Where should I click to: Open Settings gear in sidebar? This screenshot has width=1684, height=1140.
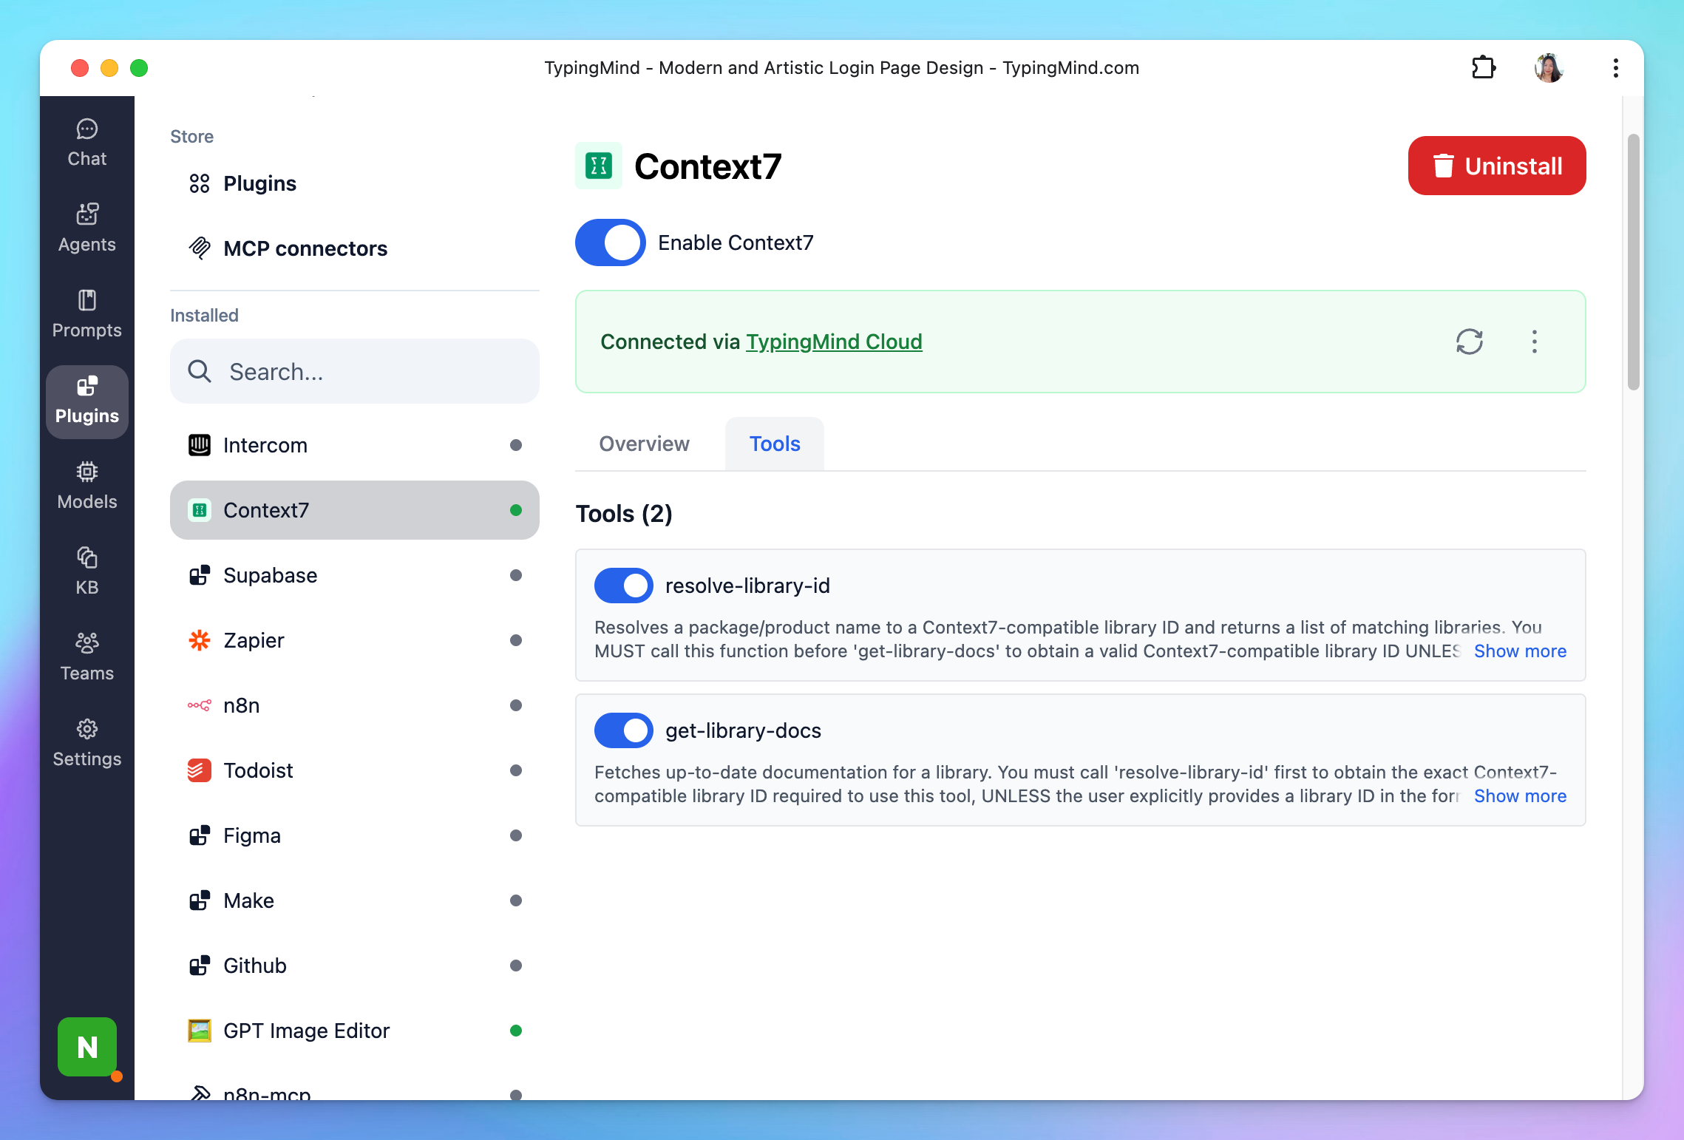87,743
